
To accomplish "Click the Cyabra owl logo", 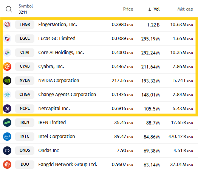I will coord(7,67).
